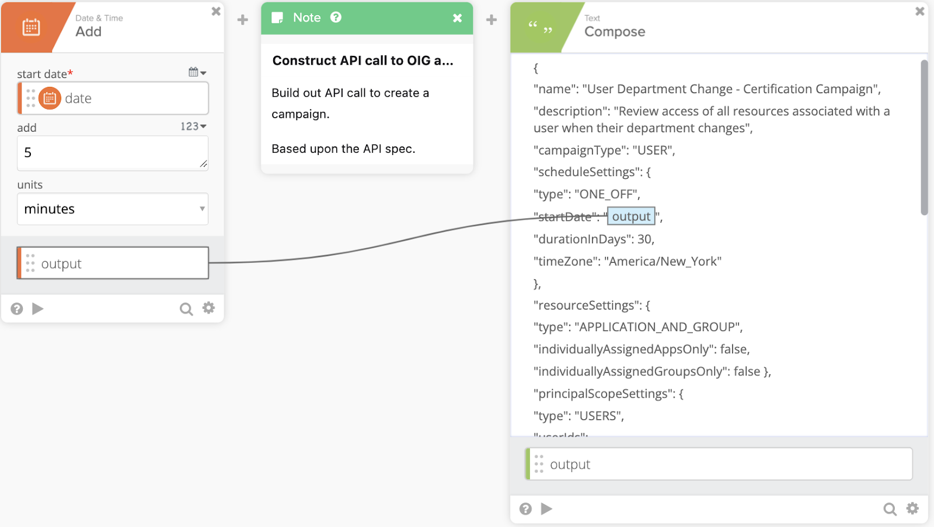The width and height of the screenshot is (934, 527).
Task: Click the add value input field
Action: coord(113,153)
